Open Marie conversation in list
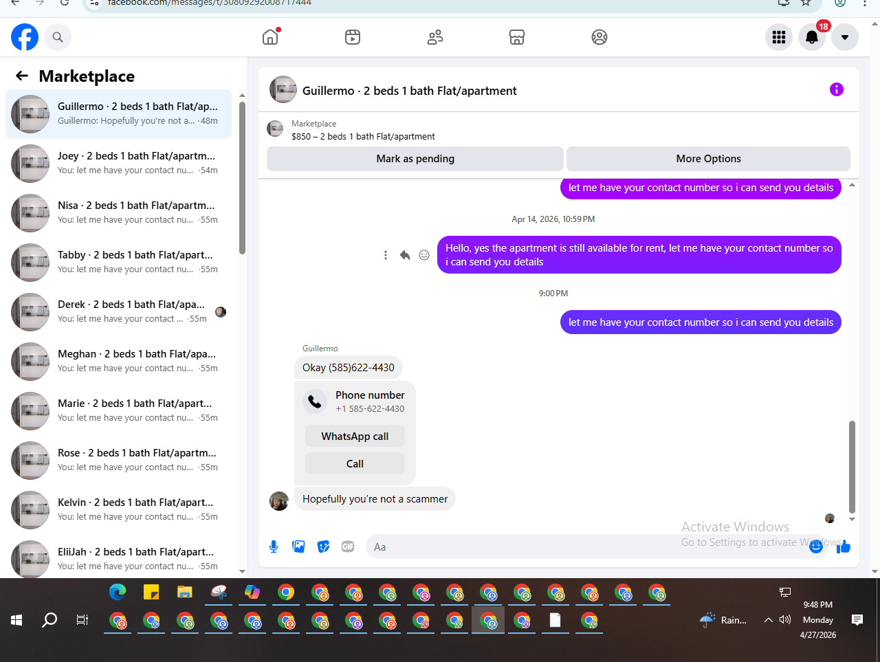This screenshot has width=880, height=662. pos(118,411)
